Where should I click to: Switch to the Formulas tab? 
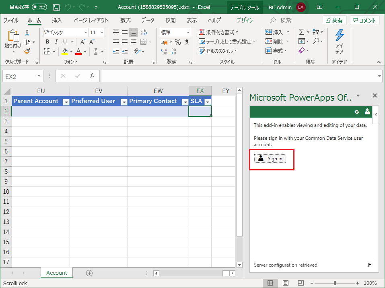pos(126,21)
